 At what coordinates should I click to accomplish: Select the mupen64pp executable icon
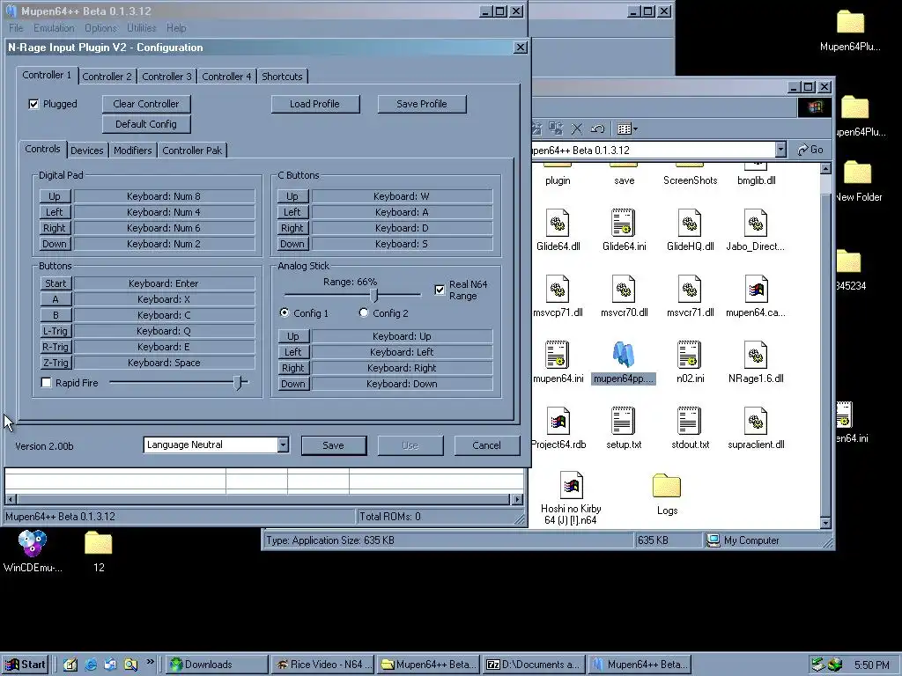pyautogui.click(x=623, y=356)
